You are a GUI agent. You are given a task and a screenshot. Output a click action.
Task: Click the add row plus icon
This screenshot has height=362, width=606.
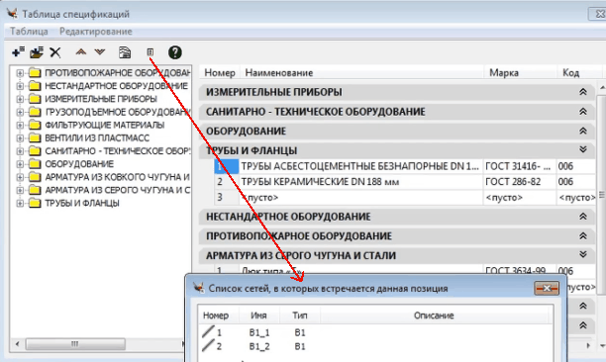coord(18,52)
